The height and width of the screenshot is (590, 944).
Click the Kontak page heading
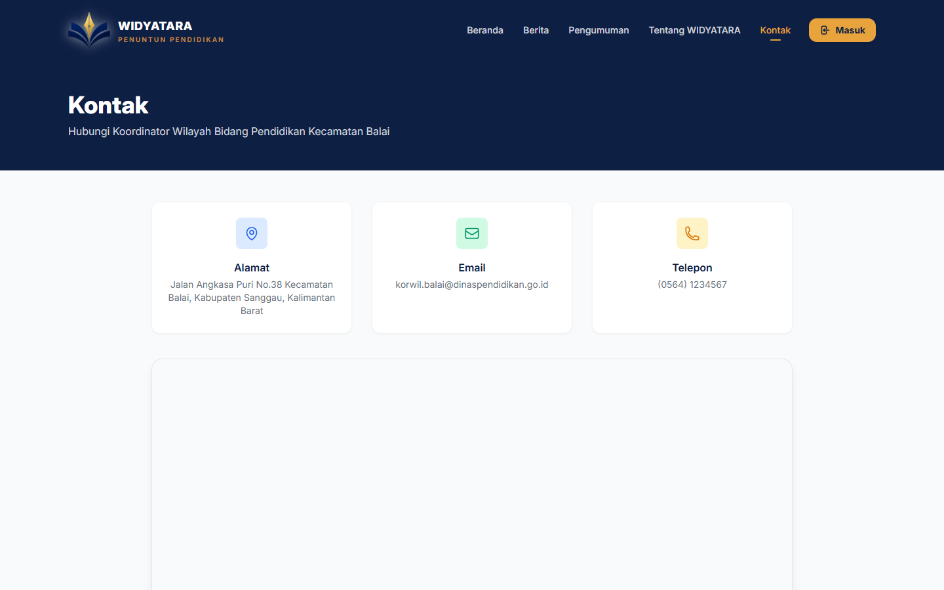pos(108,105)
